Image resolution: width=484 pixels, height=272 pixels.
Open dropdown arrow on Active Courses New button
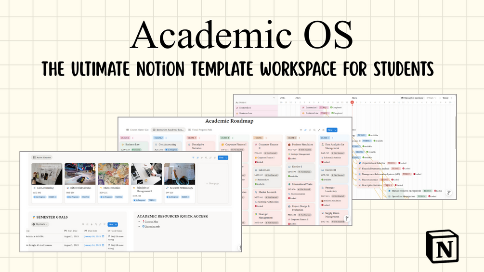[226, 157]
